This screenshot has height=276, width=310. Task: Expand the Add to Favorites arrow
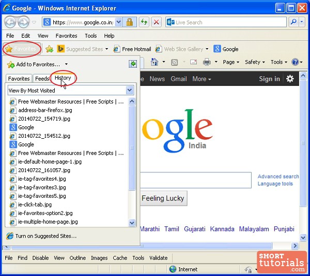(x=66, y=65)
